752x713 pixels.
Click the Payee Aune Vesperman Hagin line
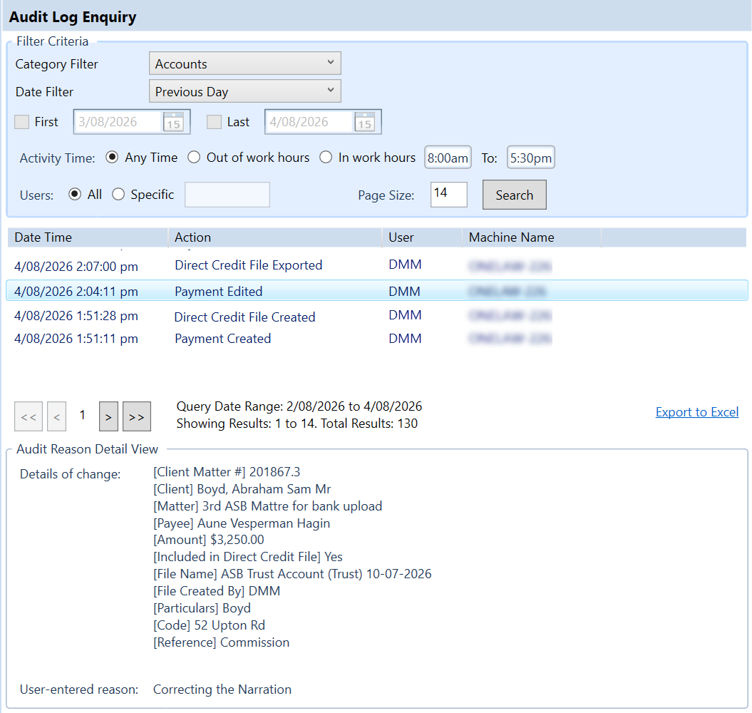(241, 523)
